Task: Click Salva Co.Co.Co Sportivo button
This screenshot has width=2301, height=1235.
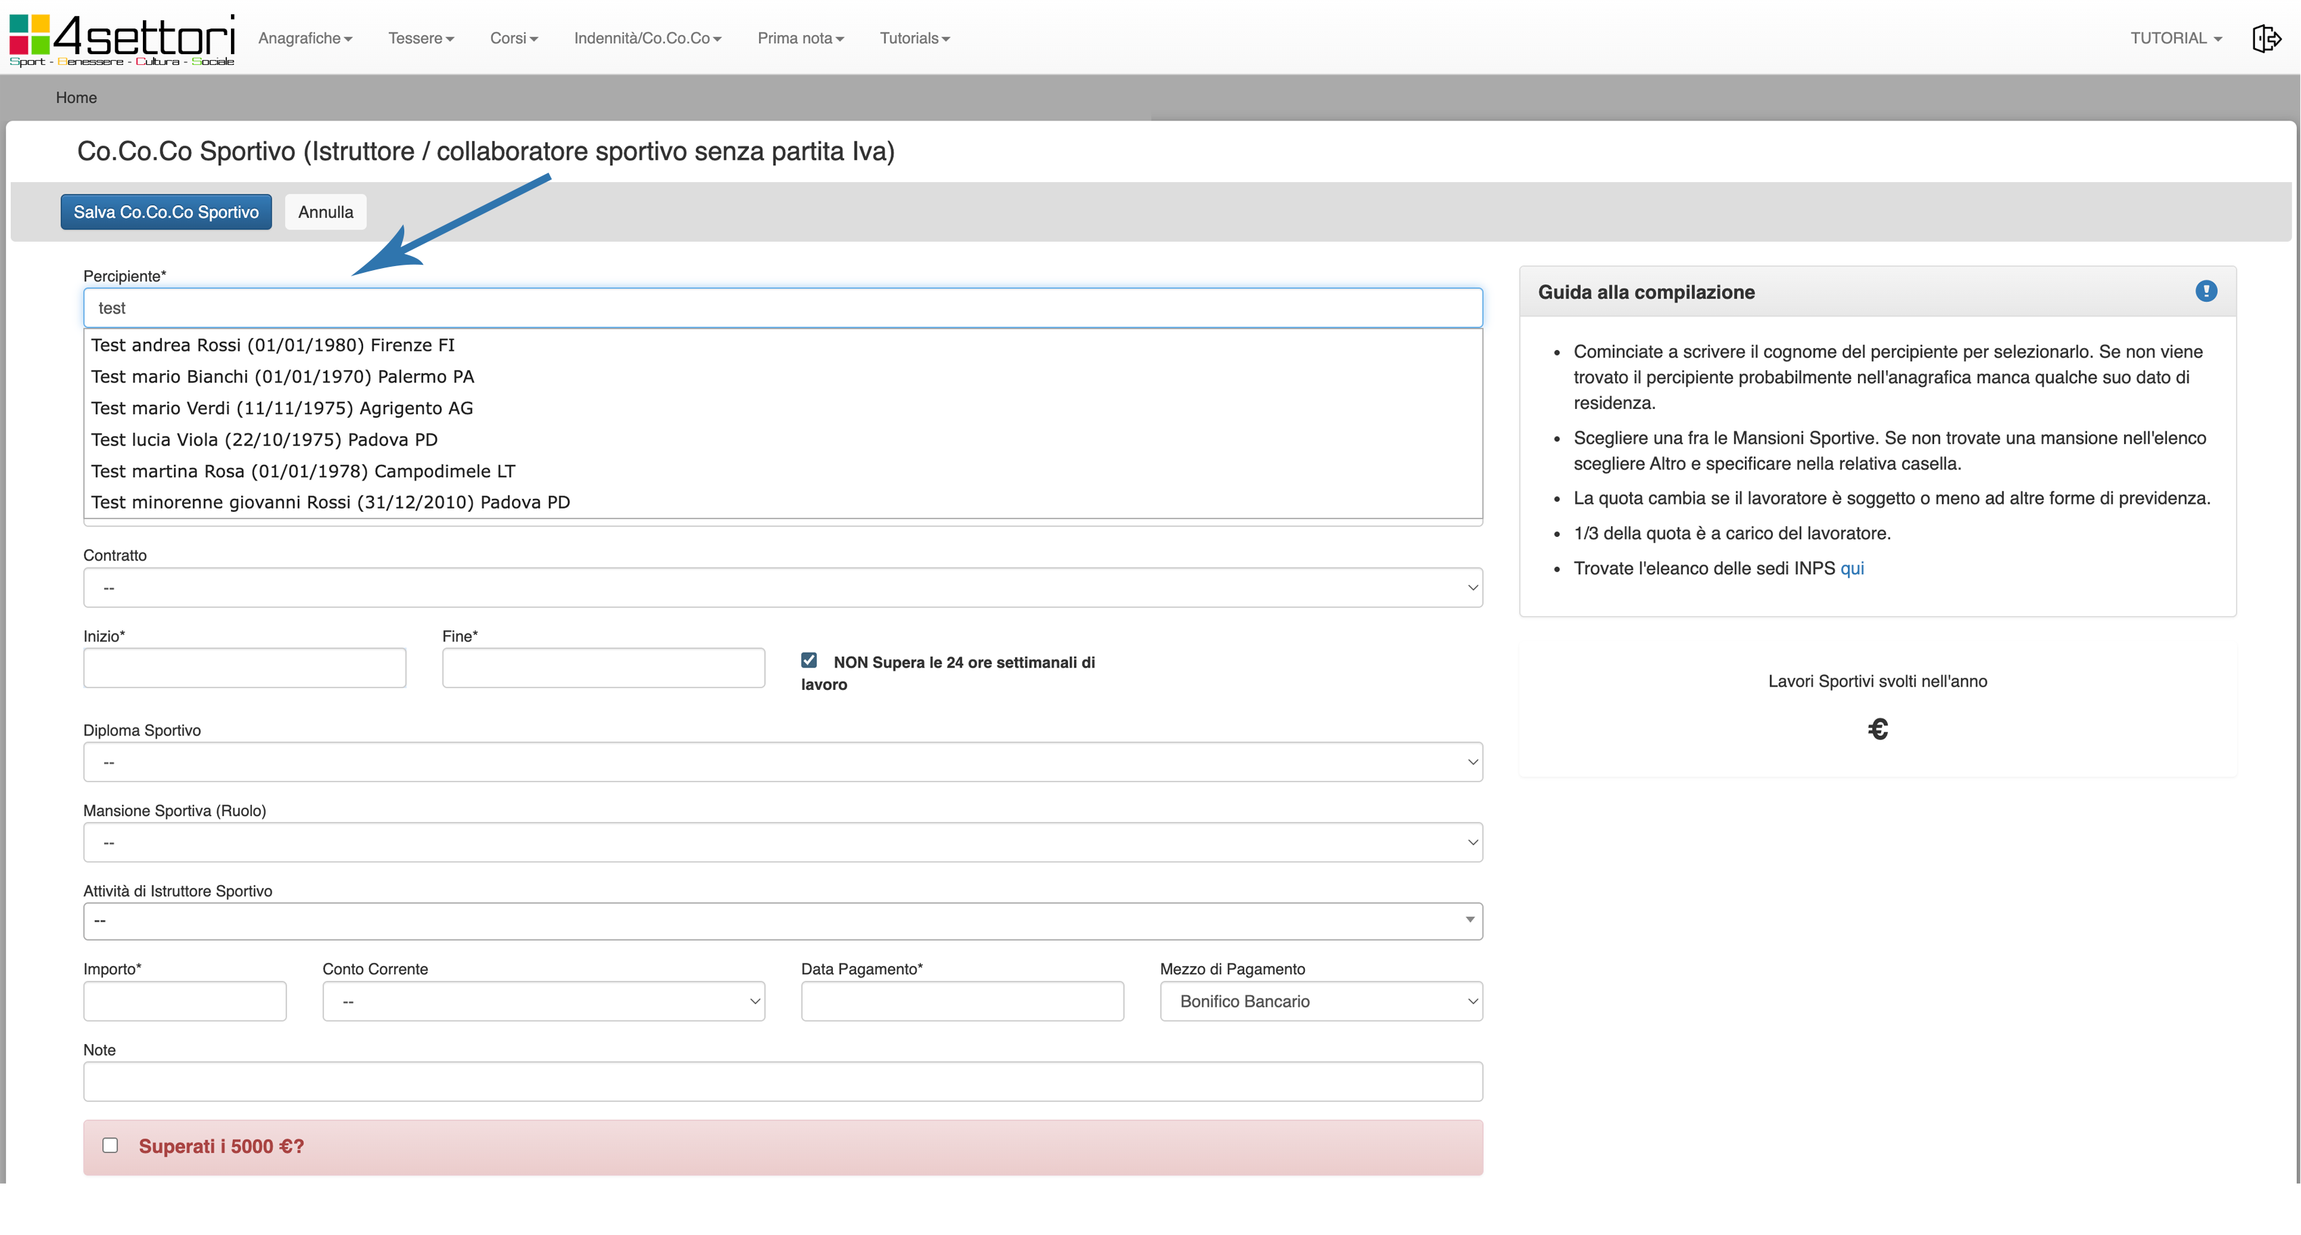Action: (166, 212)
